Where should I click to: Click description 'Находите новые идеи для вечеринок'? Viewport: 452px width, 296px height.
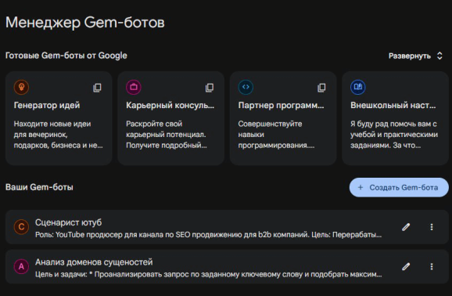click(58, 134)
